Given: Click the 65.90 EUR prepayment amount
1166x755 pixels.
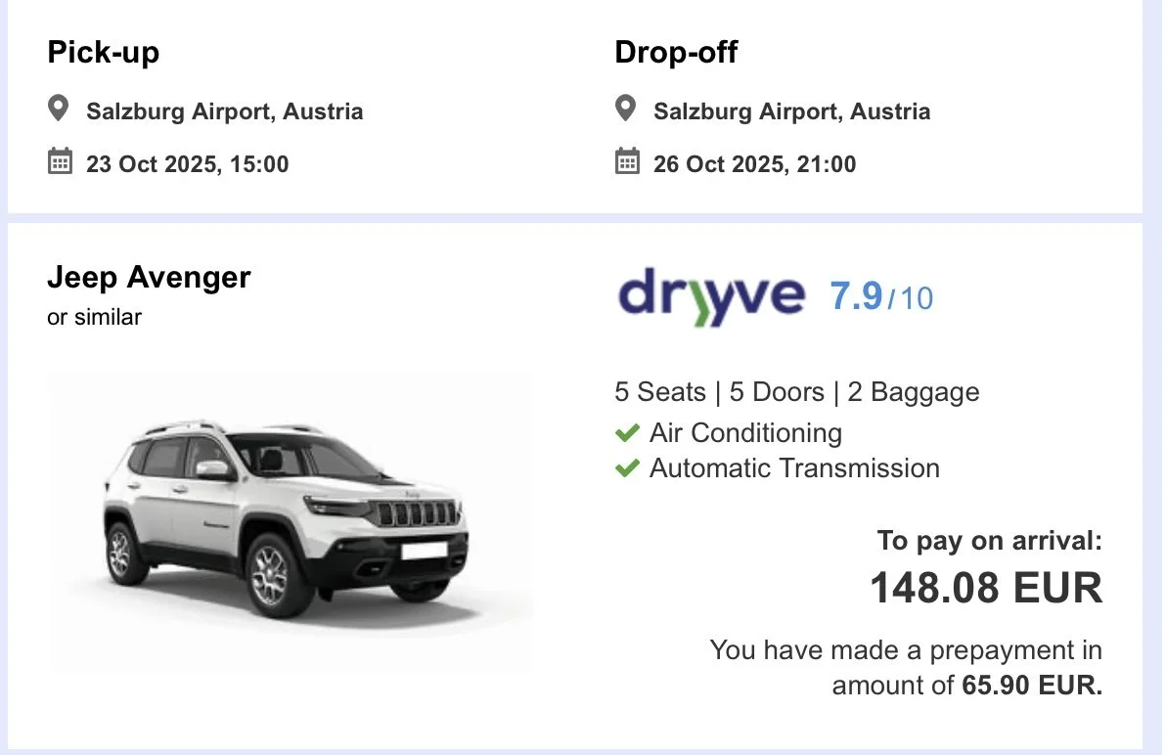Looking at the screenshot, I should pos(1031,686).
